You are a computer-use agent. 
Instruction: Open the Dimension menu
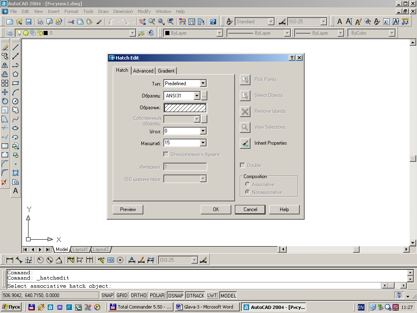click(x=123, y=11)
